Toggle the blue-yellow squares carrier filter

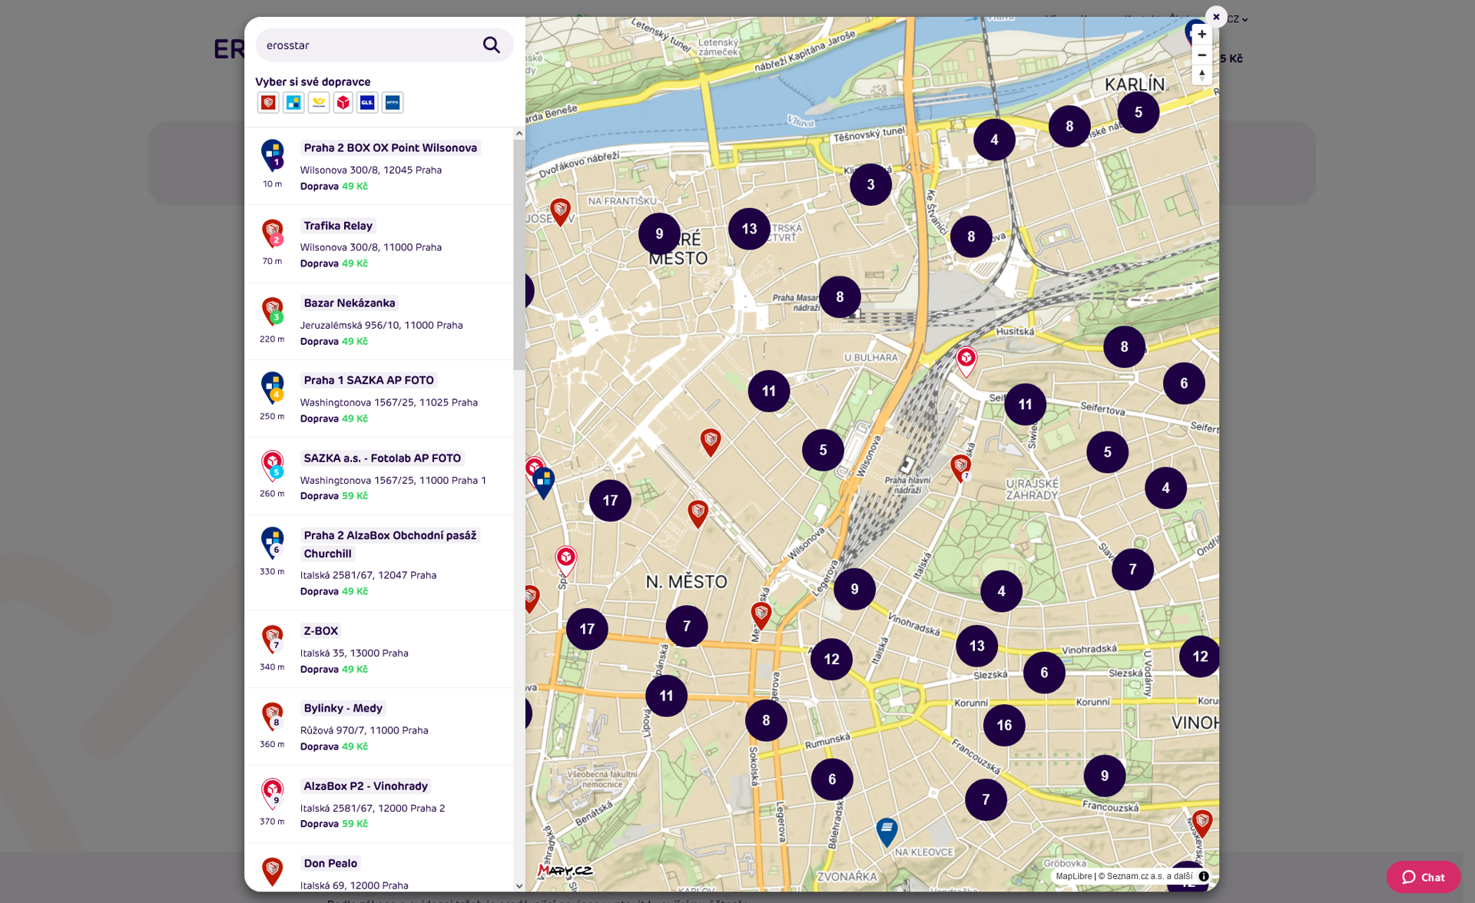[x=293, y=102]
